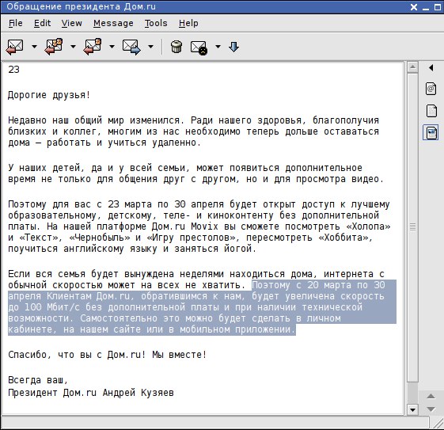This screenshot has height=430, width=444.
Task: Click the scrollbar down arrow button
Action: coord(412,409)
